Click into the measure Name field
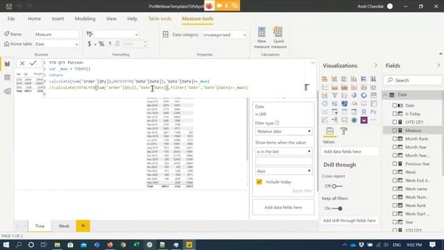The width and height of the screenshot is (444, 250). pos(56,34)
